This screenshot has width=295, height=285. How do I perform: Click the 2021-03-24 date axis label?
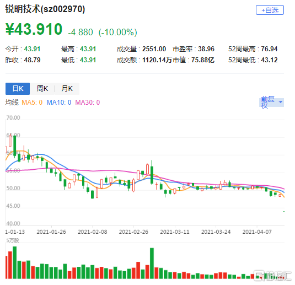coord(216,232)
